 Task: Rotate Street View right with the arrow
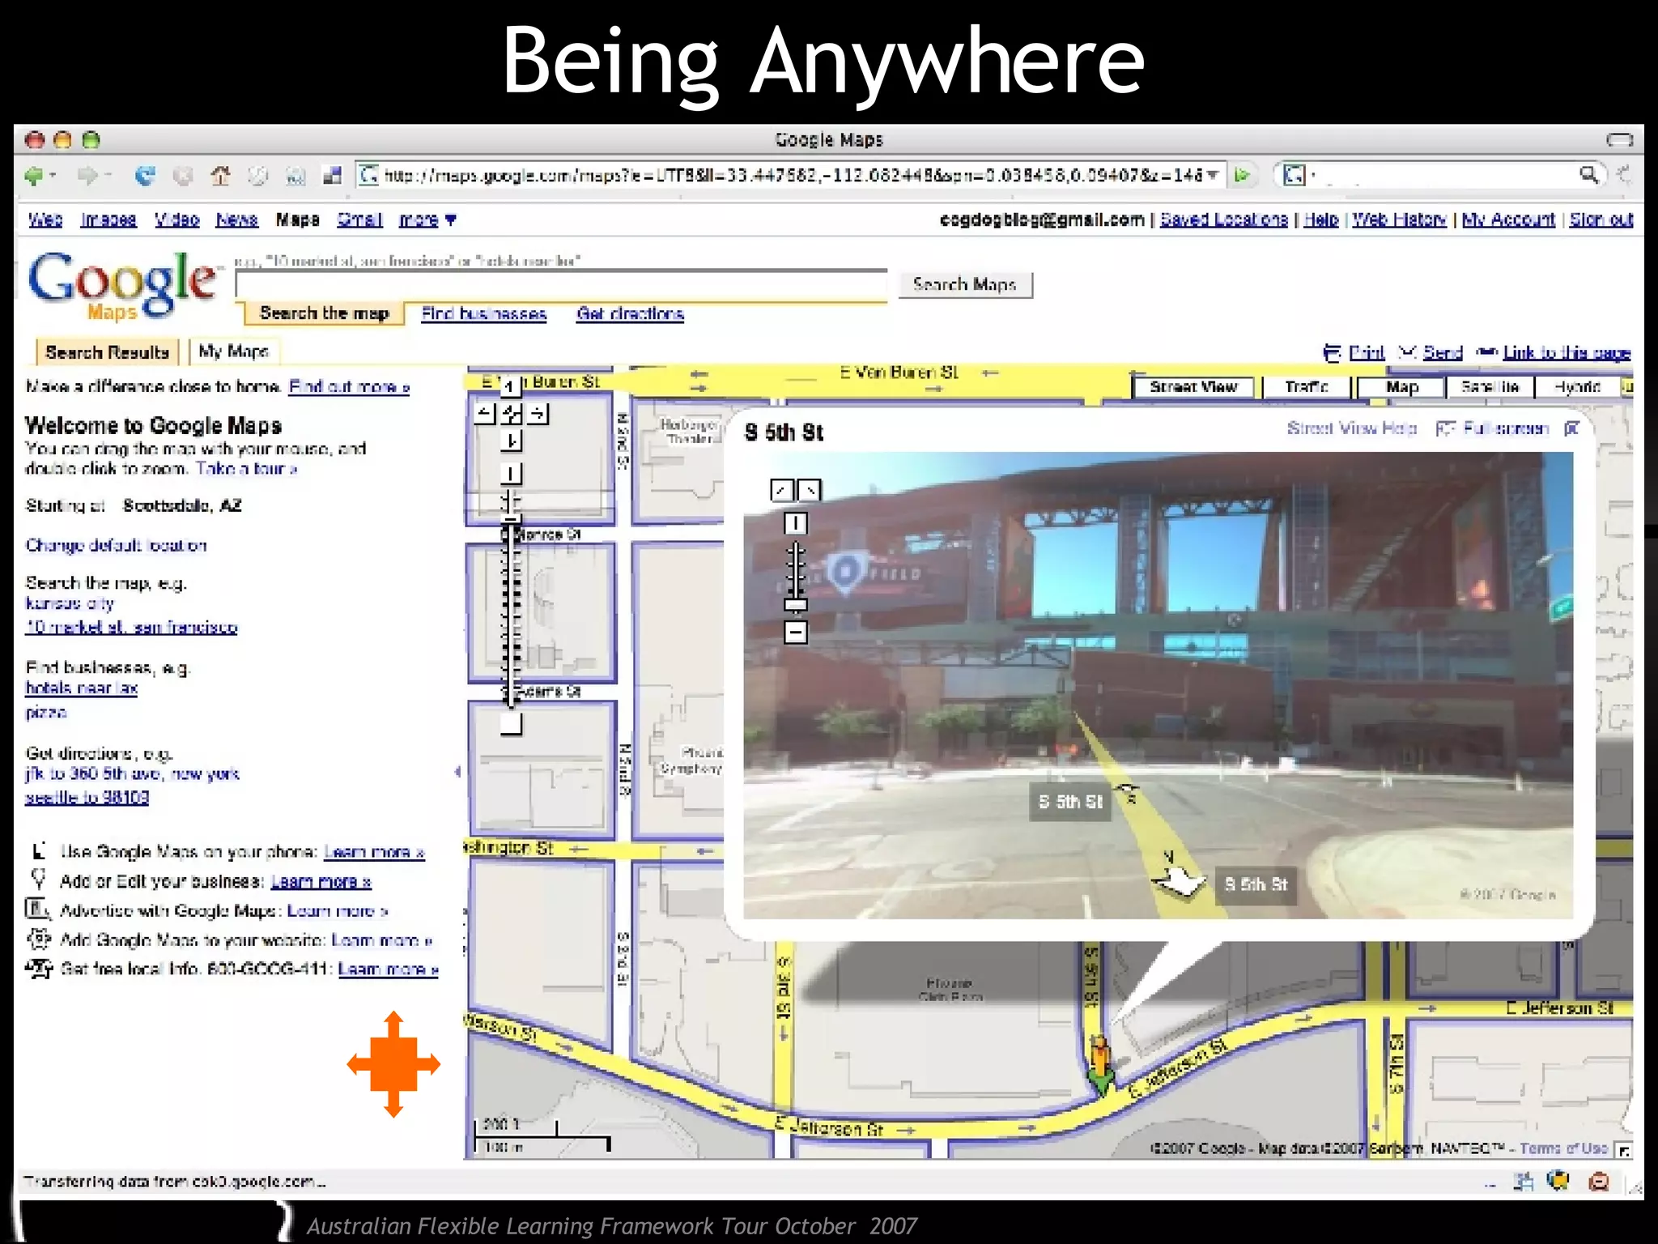click(810, 490)
